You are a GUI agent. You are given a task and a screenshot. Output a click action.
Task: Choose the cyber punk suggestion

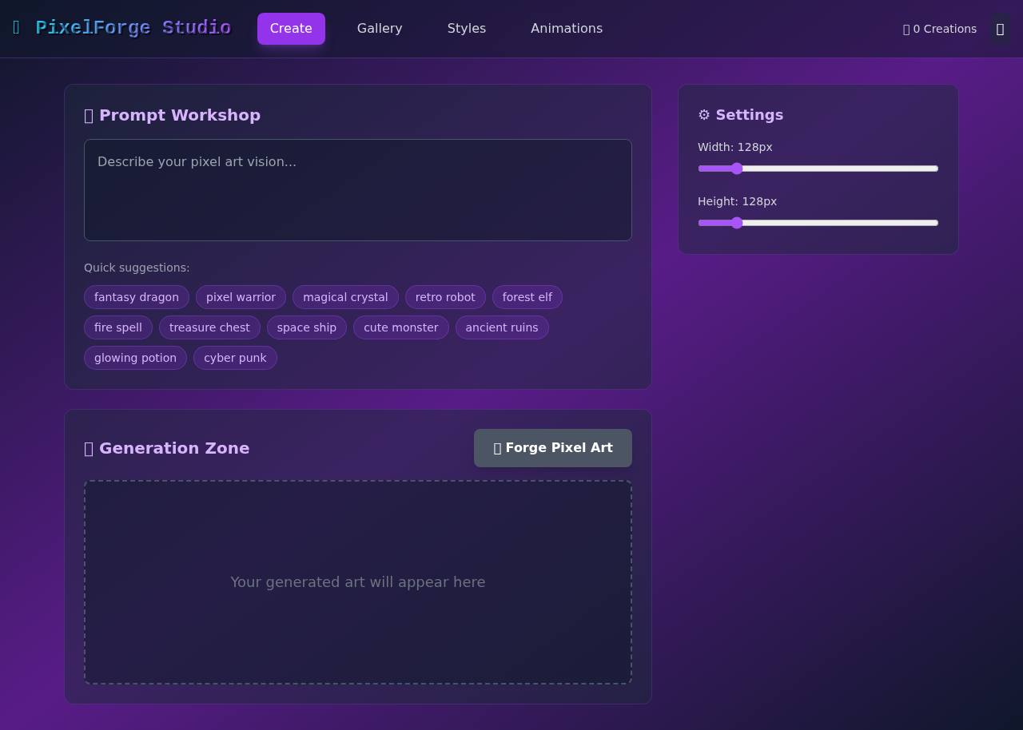tap(235, 358)
